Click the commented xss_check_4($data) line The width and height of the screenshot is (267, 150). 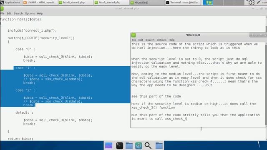(x=53, y=79)
